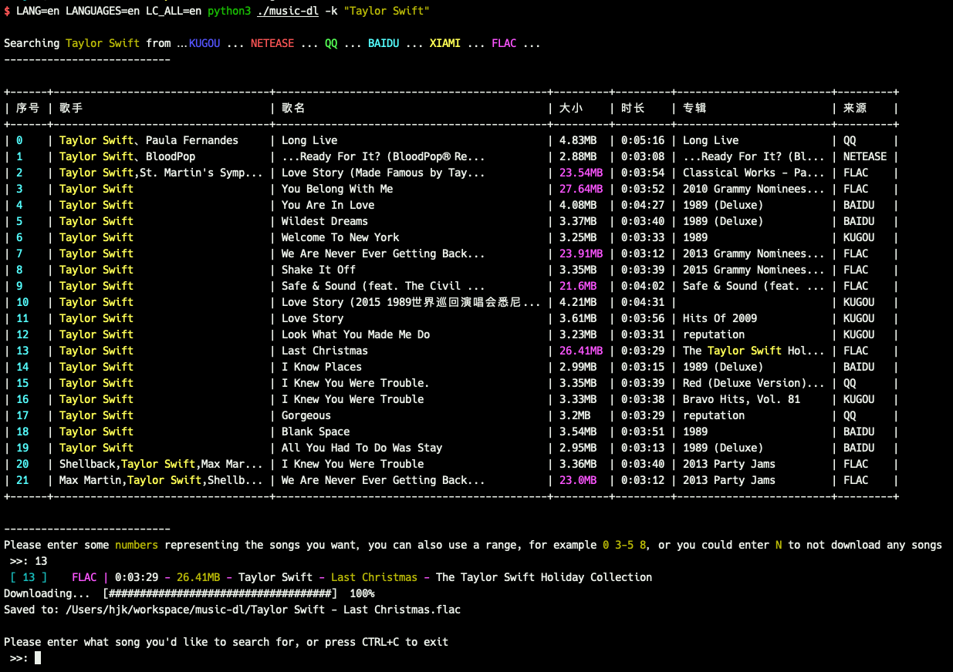Click the artist "Shellback,Taylor Swift,Max Mar..."
Viewport: 953px width, 672px height.
161,464
